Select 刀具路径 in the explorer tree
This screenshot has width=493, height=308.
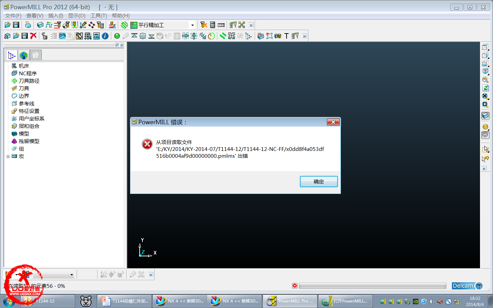[29, 81]
